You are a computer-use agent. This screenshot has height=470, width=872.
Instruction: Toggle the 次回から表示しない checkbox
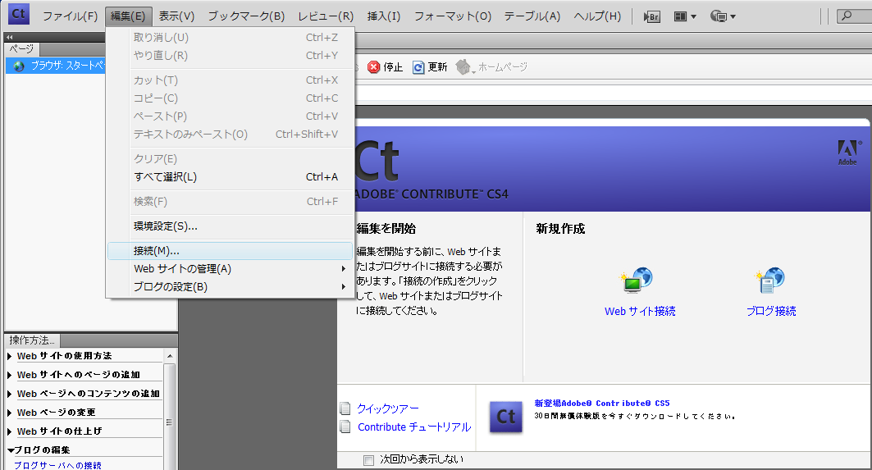tap(368, 459)
